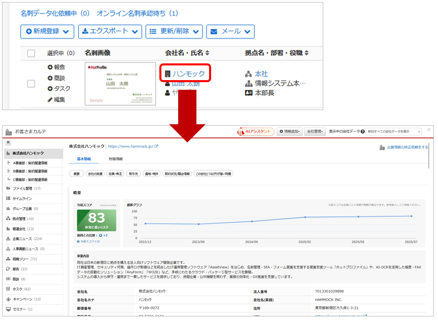The width and height of the screenshot is (438, 320).
Task: Click the 編集 pencil icon
Action: (x=50, y=100)
